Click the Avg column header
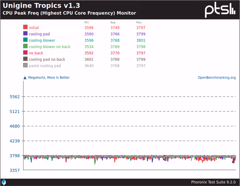This screenshot has height=186, width=240. point(113,22)
